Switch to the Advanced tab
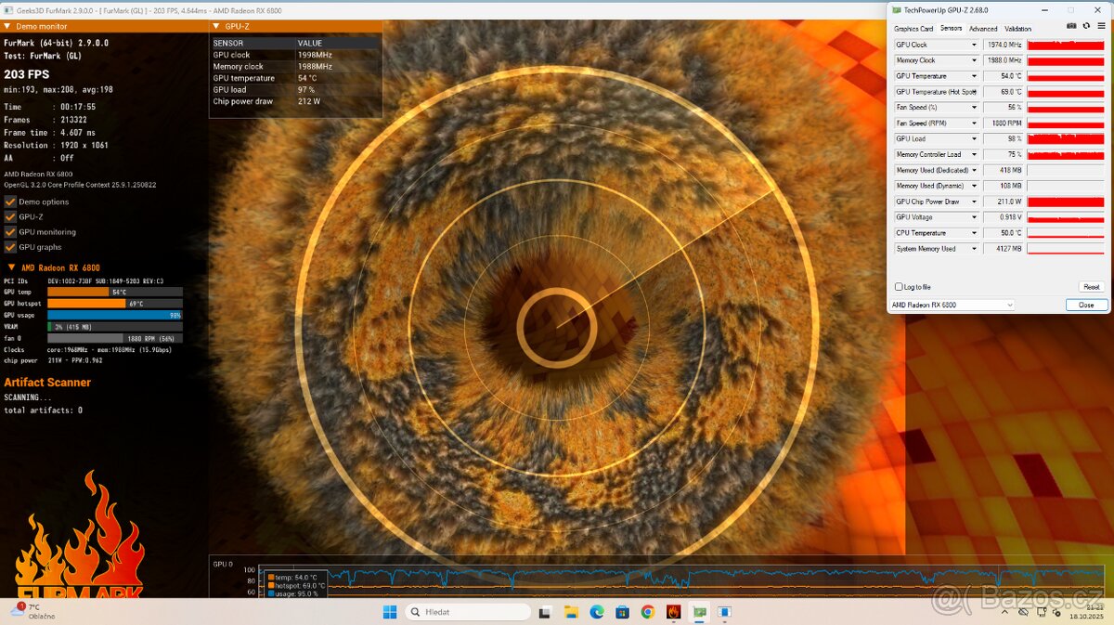This screenshot has width=1114, height=625. pos(983,29)
